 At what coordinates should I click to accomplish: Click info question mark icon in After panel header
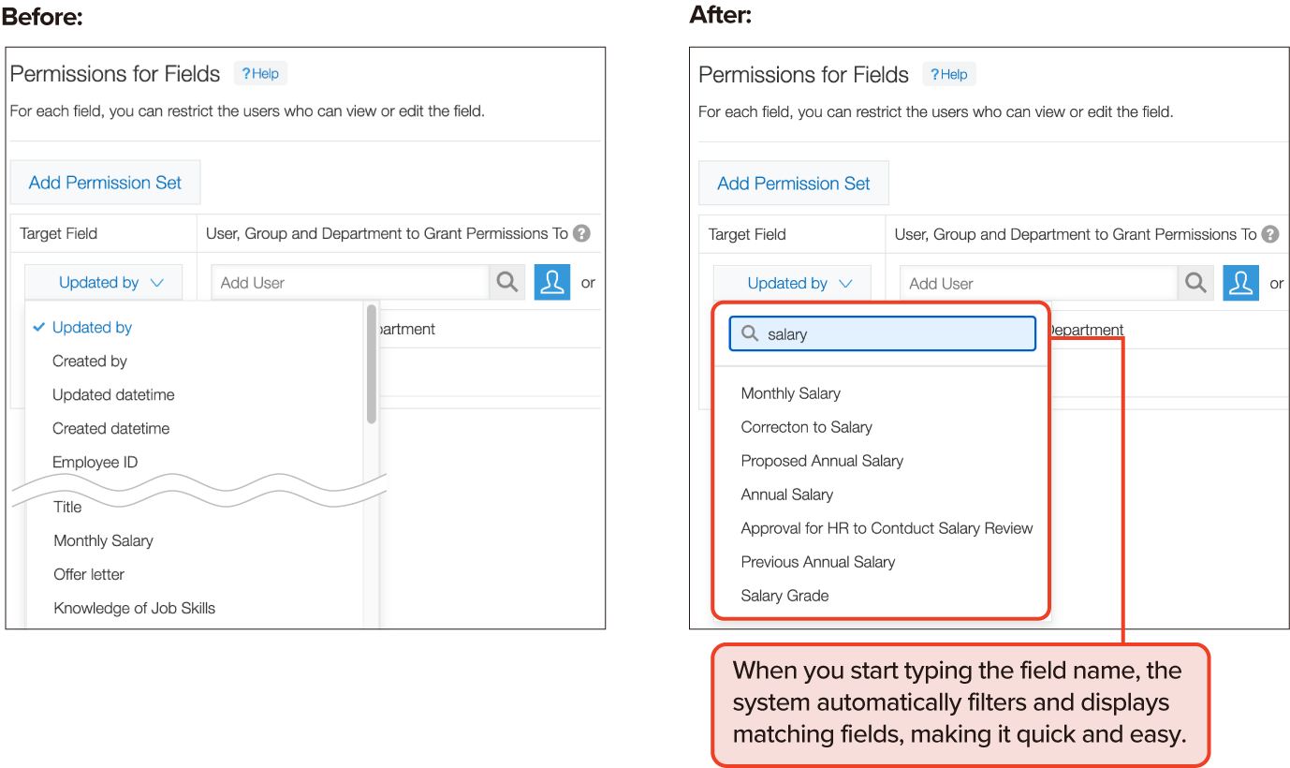(x=1269, y=234)
